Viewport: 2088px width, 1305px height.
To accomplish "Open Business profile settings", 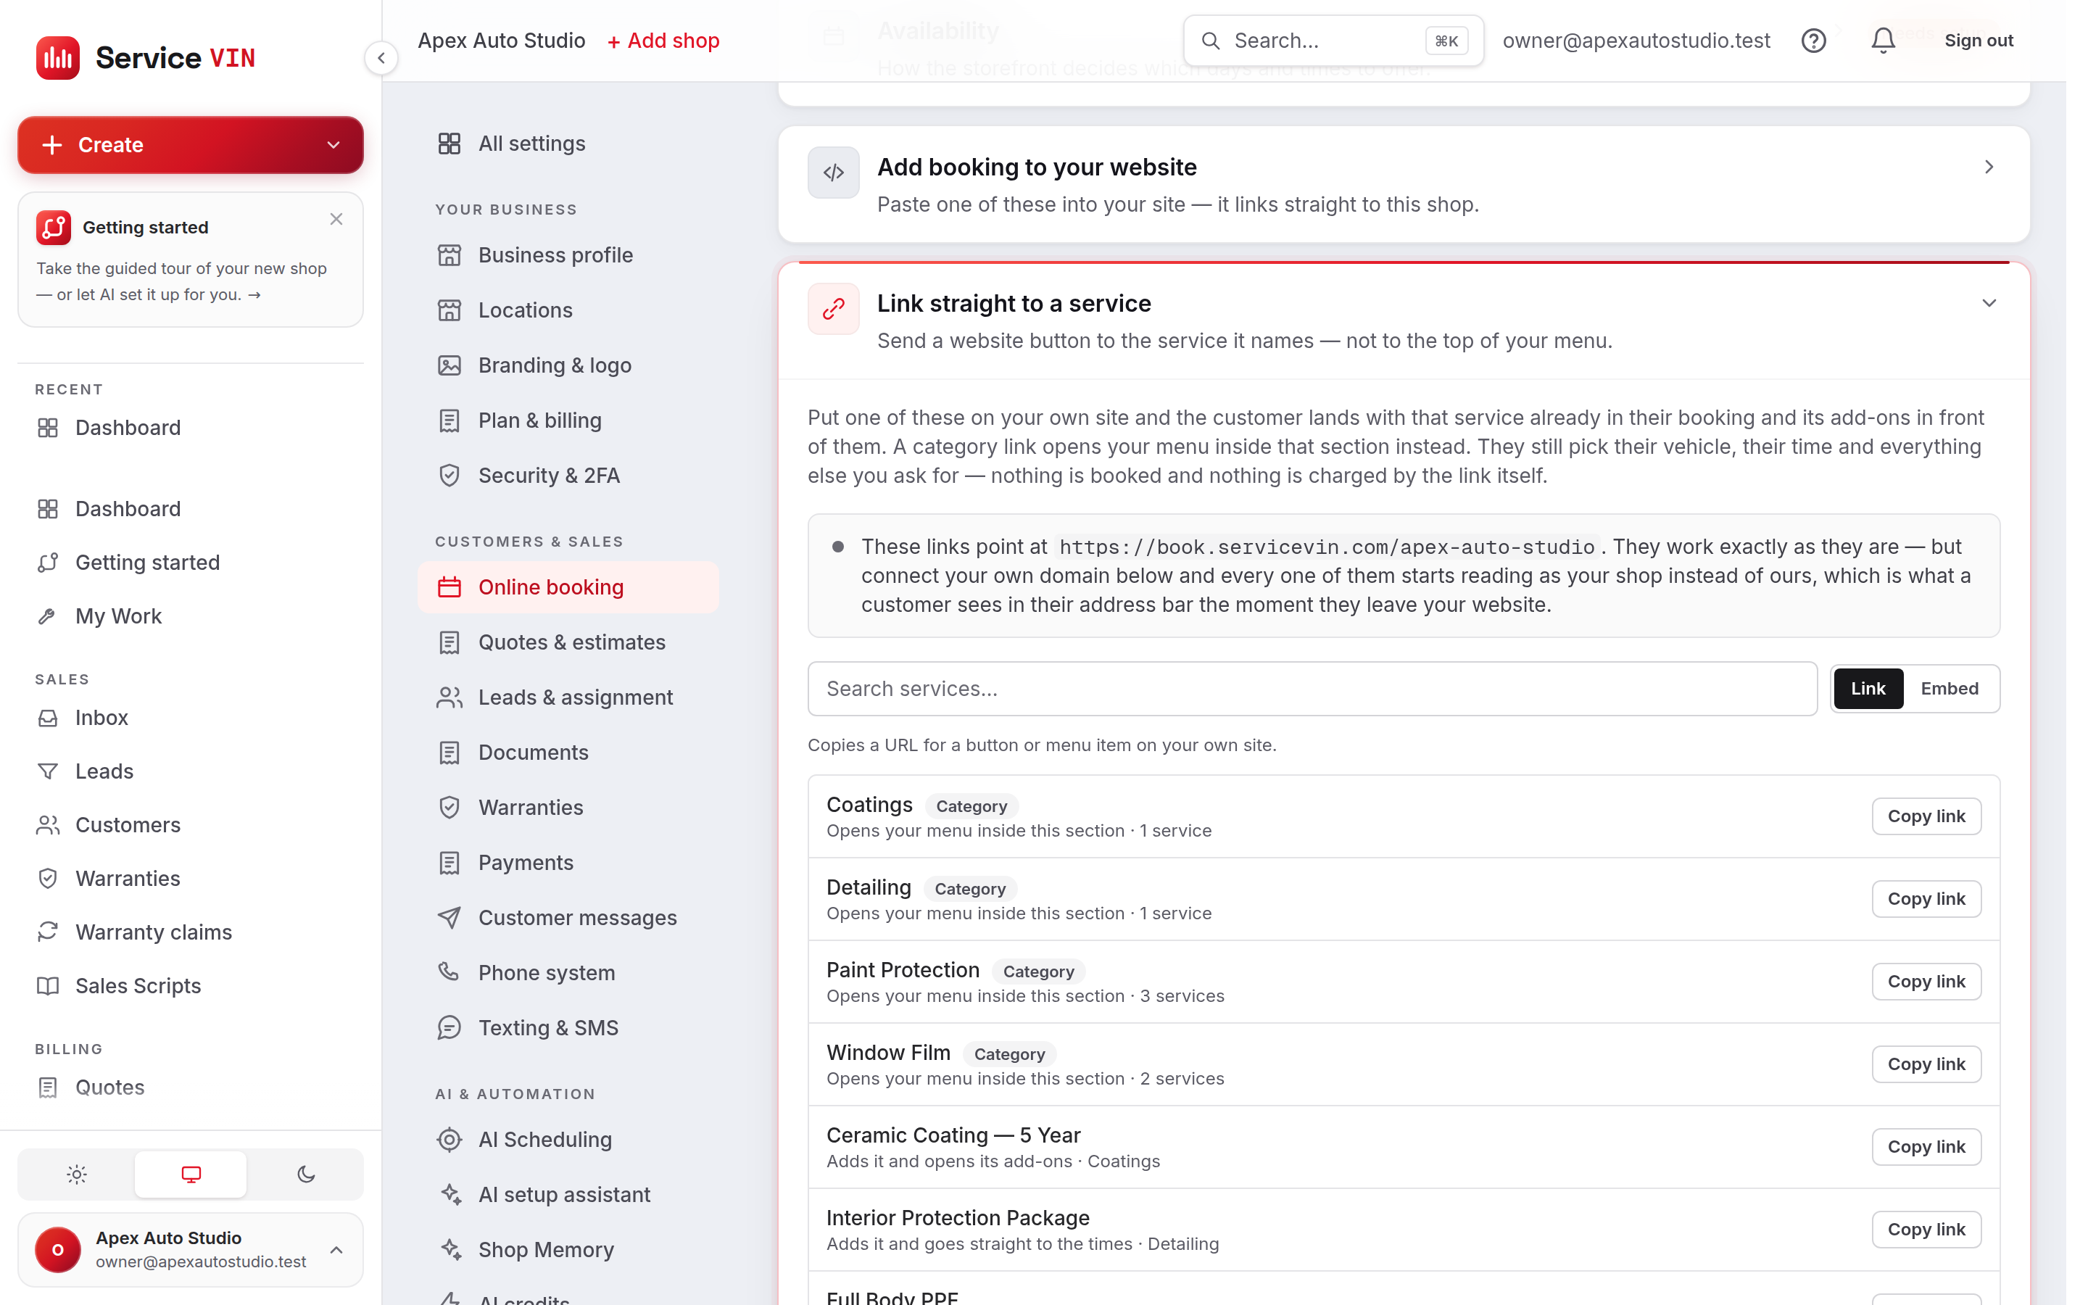I will coord(568,255).
